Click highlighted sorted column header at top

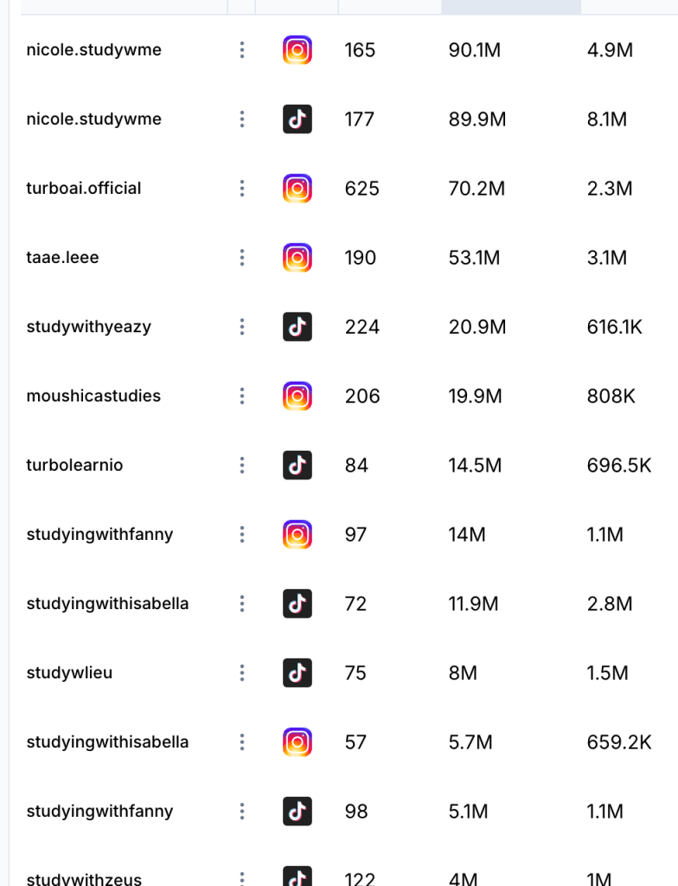point(510,7)
